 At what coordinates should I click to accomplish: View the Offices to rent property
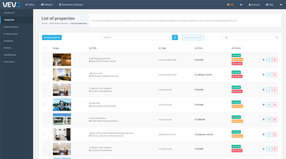[263, 75]
